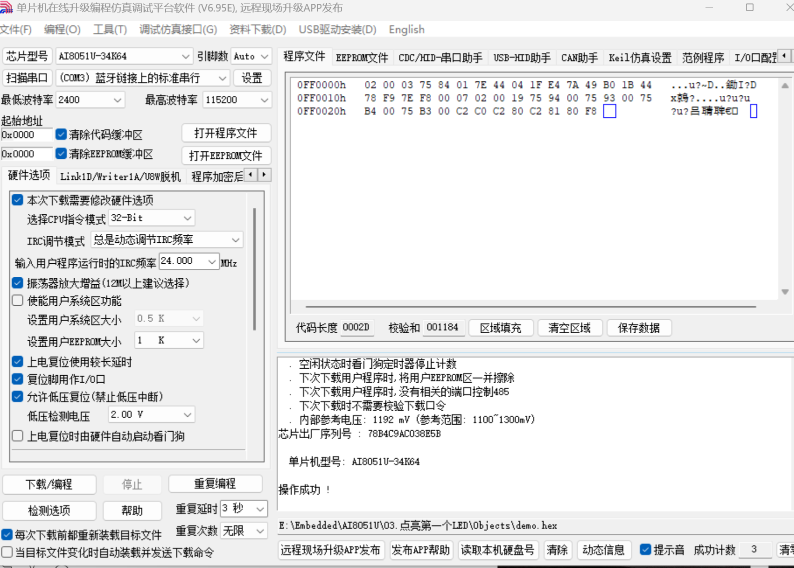Switch to the Keil仿真设置 tab
The image size is (794, 568).
pyautogui.click(x=640, y=58)
